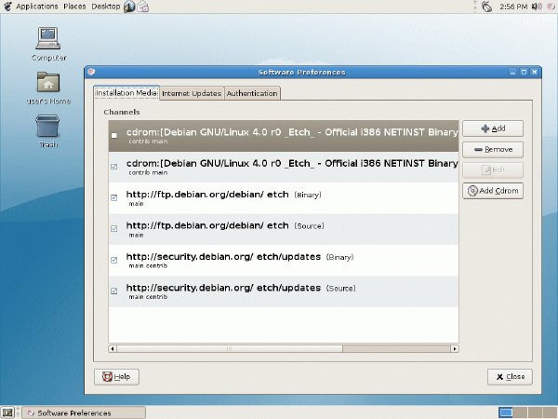The width and height of the screenshot is (558, 419).
Task: Select 'http://security.debian.org/ etch/updates (Source)' row
Action: click(x=284, y=291)
